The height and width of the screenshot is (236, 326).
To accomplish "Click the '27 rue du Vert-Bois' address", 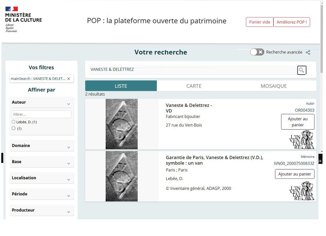I will tap(184, 125).
